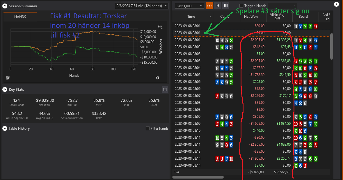Sort by the Board column header

click(x=303, y=17)
